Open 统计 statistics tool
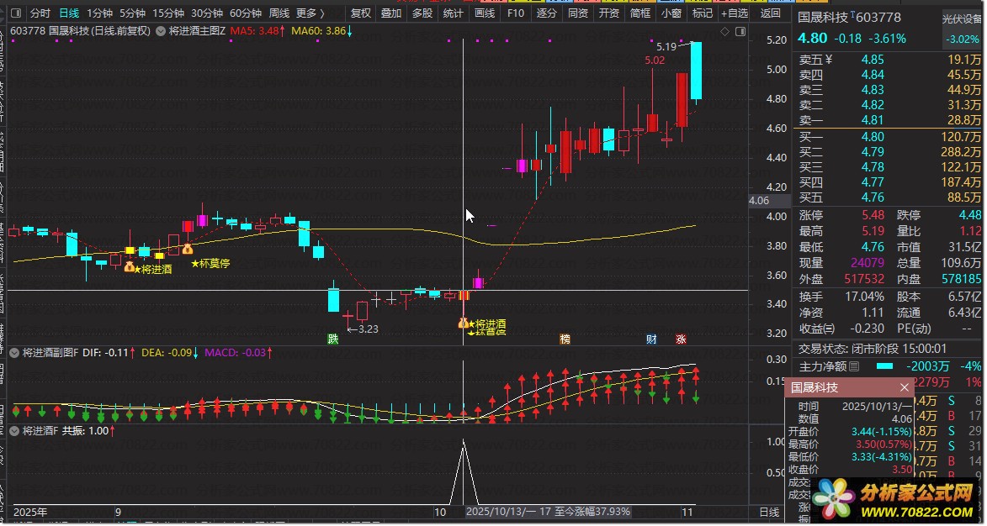This screenshot has height=526, width=987. coord(453,13)
